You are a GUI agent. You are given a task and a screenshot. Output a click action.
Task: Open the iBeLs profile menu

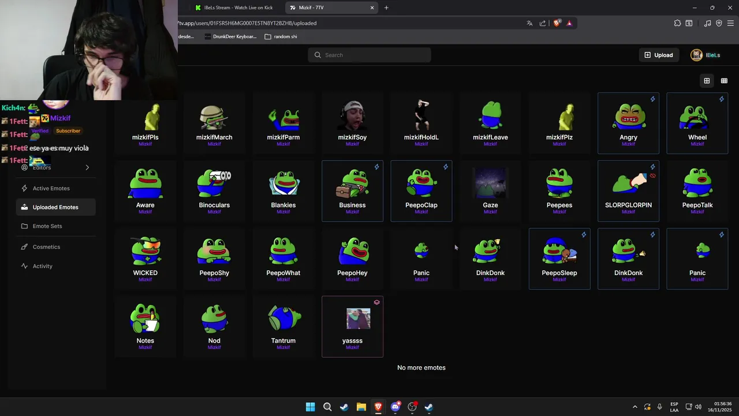click(x=706, y=55)
